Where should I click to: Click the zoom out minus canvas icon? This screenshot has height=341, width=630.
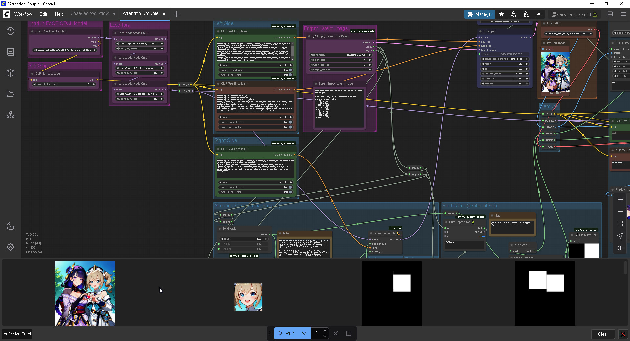point(620,211)
